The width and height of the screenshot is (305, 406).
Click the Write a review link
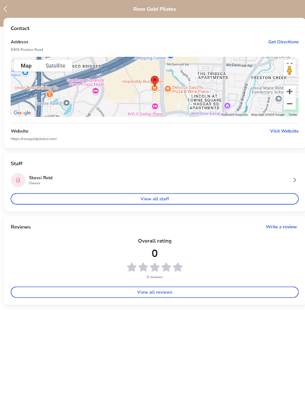(282, 227)
